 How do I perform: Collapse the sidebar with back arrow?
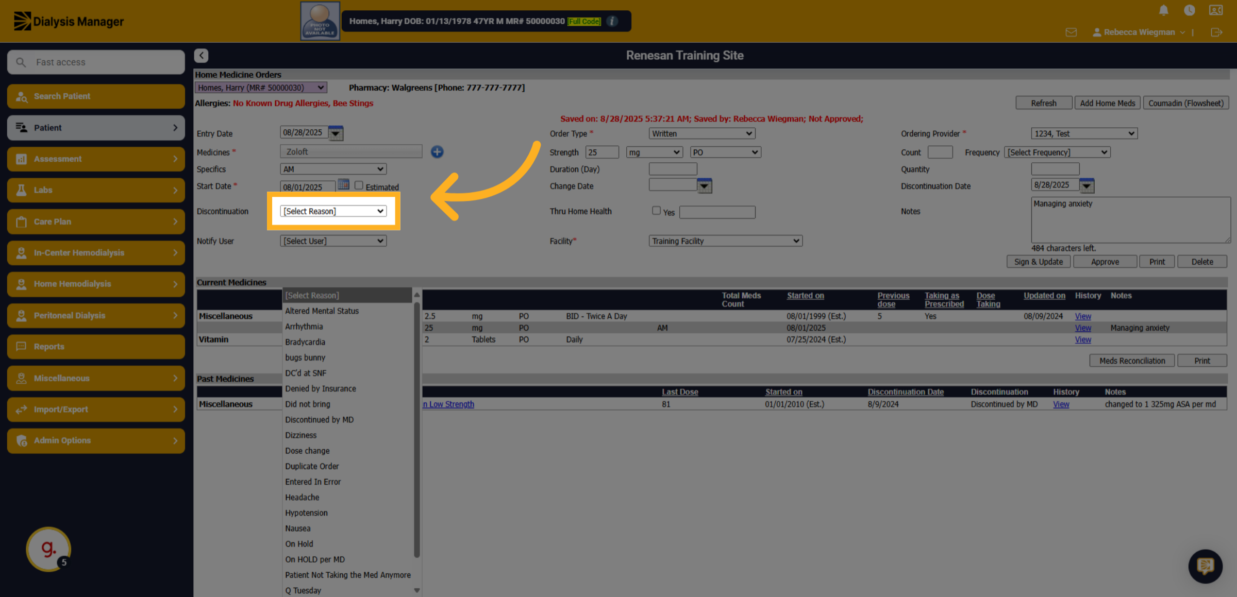click(201, 55)
